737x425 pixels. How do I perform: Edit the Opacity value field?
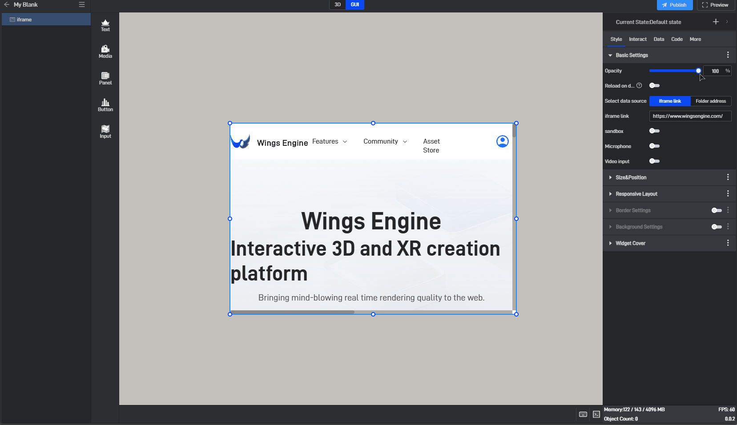click(x=715, y=71)
